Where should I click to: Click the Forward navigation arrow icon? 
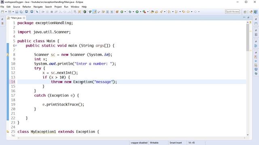point(195,12)
